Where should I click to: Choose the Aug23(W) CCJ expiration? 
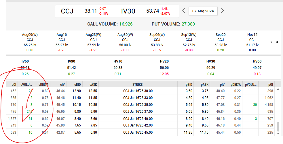point(93,42)
